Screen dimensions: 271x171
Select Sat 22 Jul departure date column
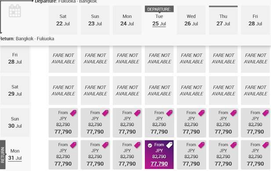63,20
